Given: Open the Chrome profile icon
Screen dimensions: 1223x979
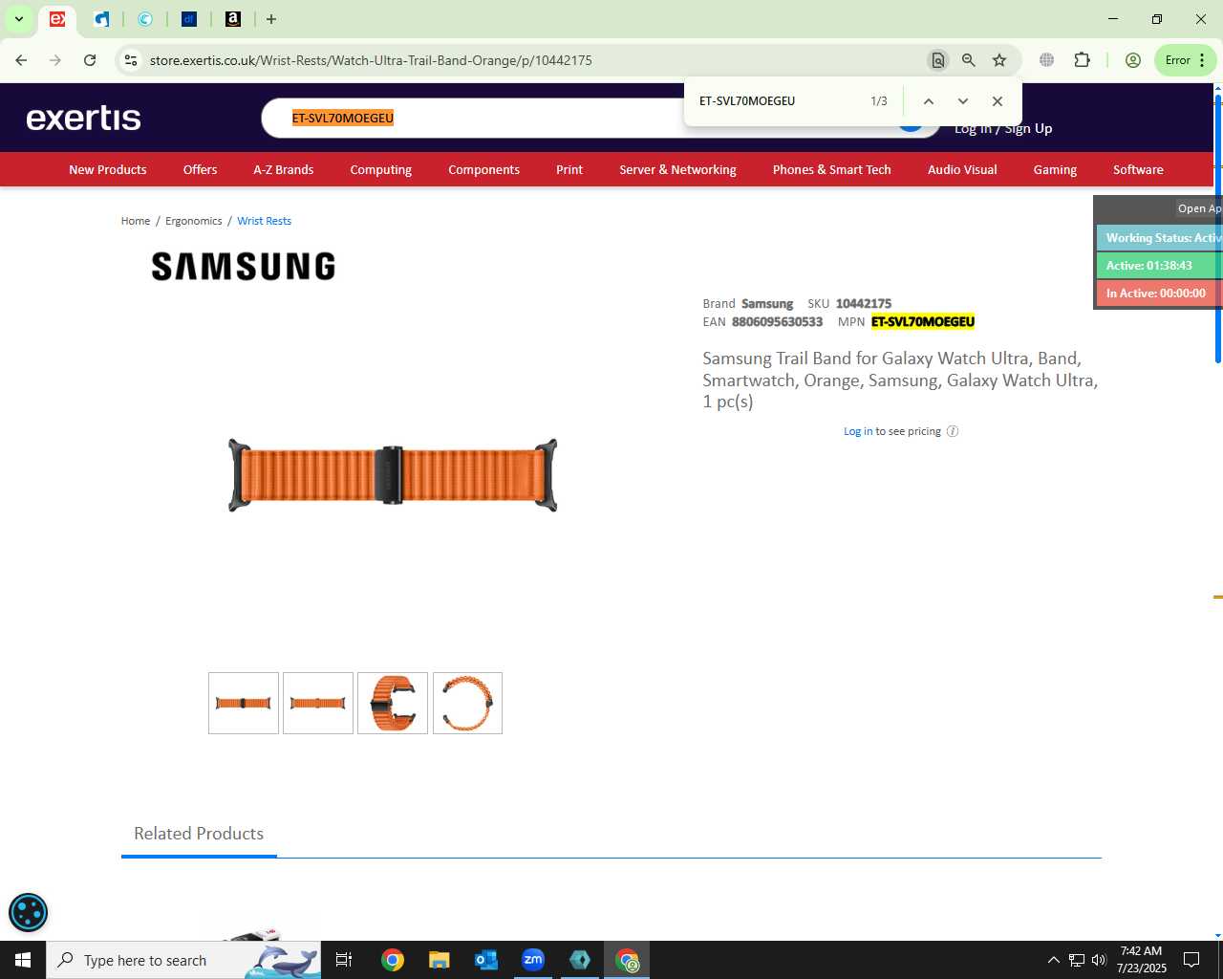Looking at the screenshot, I should pyautogui.click(x=1133, y=60).
